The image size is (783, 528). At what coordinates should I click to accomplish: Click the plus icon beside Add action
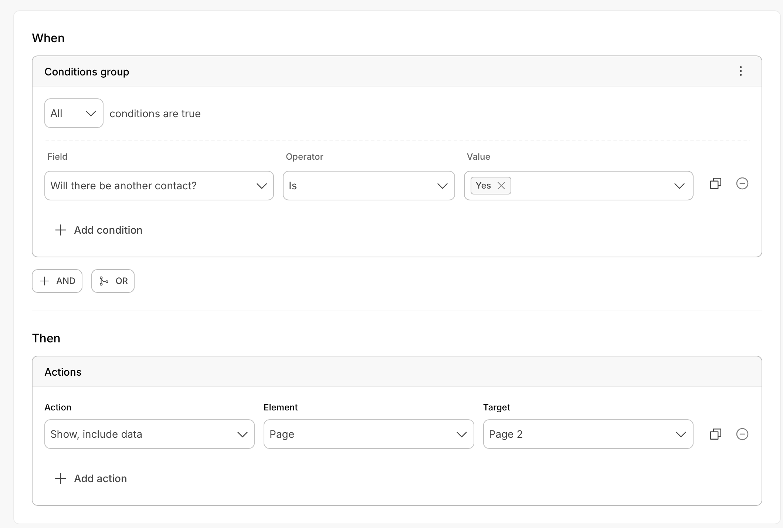[x=61, y=478]
